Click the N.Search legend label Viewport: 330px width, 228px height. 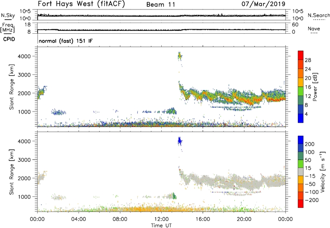(x=318, y=15)
